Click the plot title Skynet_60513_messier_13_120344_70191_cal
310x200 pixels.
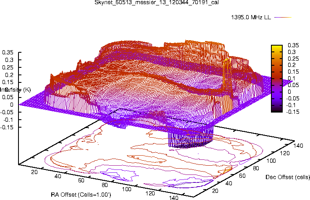[157, 3]
